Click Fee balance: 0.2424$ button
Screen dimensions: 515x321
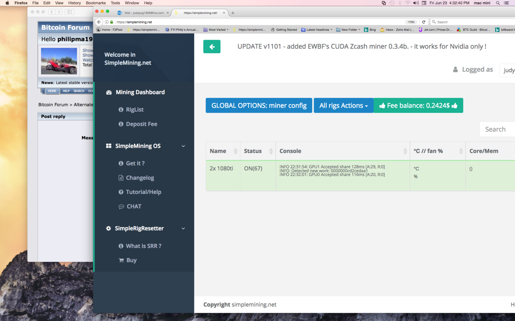pyautogui.click(x=418, y=106)
